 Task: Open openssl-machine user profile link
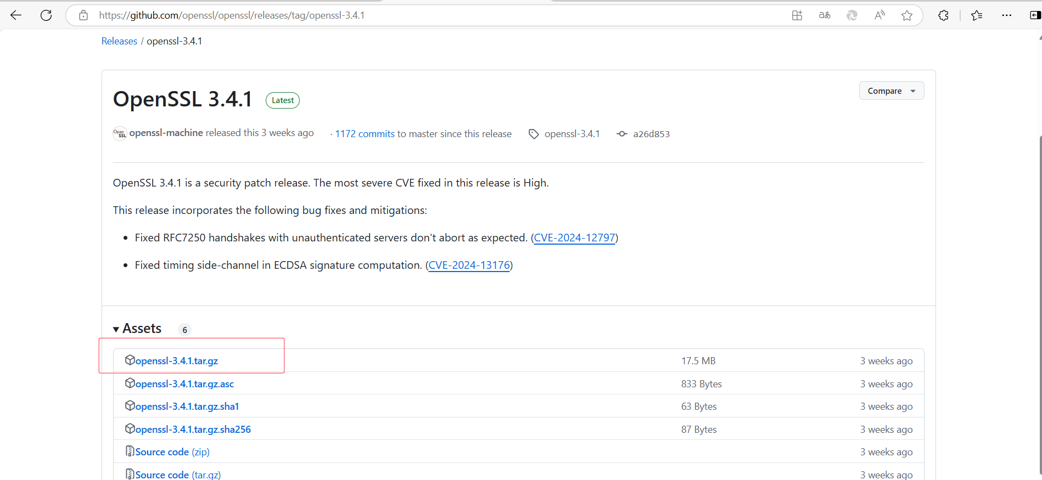click(166, 133)
